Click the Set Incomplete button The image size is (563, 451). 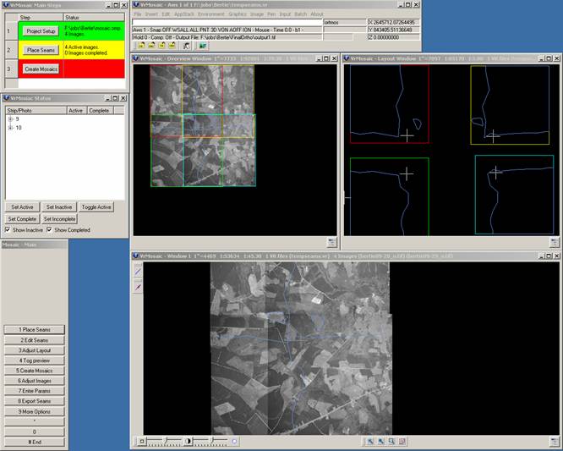(59, 219)
